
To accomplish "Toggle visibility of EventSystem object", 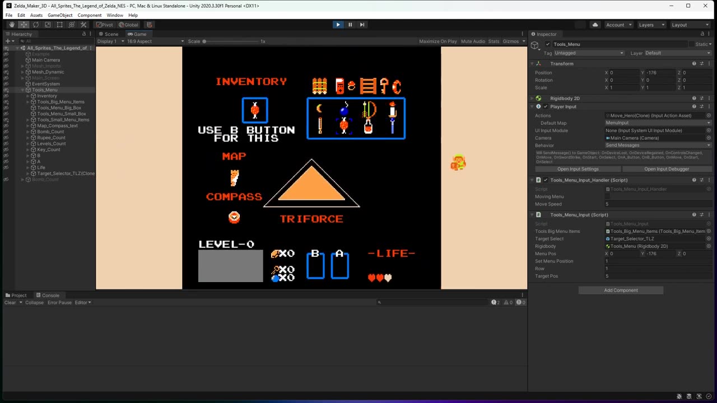I will click(x=6, y=84).
